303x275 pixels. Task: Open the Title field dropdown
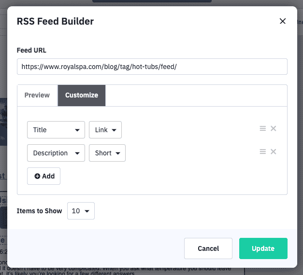click(x=56, y=130)
